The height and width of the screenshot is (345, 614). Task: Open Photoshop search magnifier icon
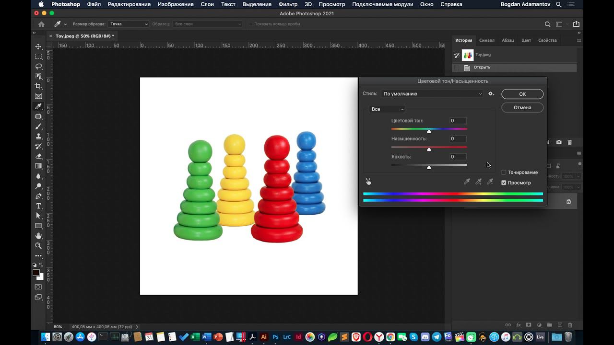[x=547, y=24]
